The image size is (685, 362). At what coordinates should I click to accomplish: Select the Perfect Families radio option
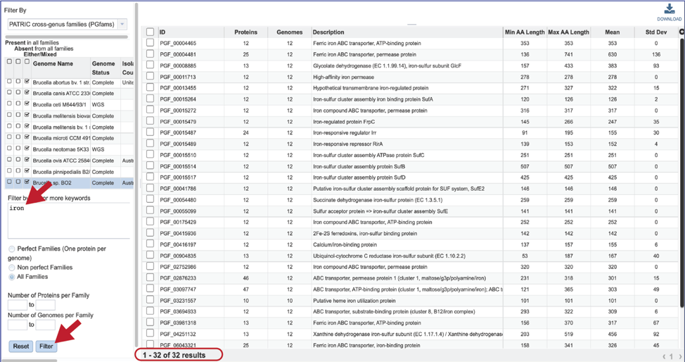(12, 249)
